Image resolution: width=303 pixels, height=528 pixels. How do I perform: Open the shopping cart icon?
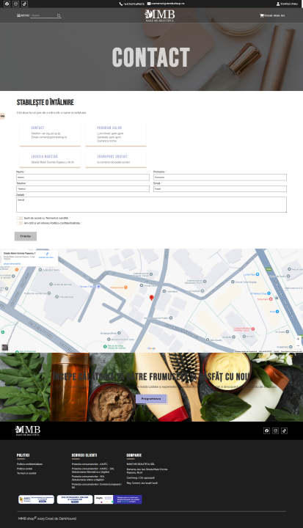[261, 15]
